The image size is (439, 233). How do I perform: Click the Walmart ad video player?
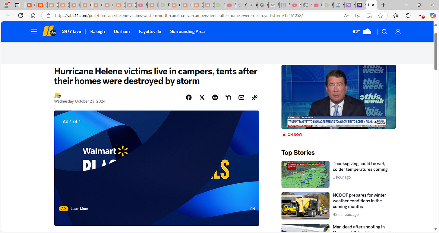157,168
